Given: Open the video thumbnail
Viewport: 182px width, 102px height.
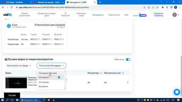Looking at the screenshot, I should 16,82.
